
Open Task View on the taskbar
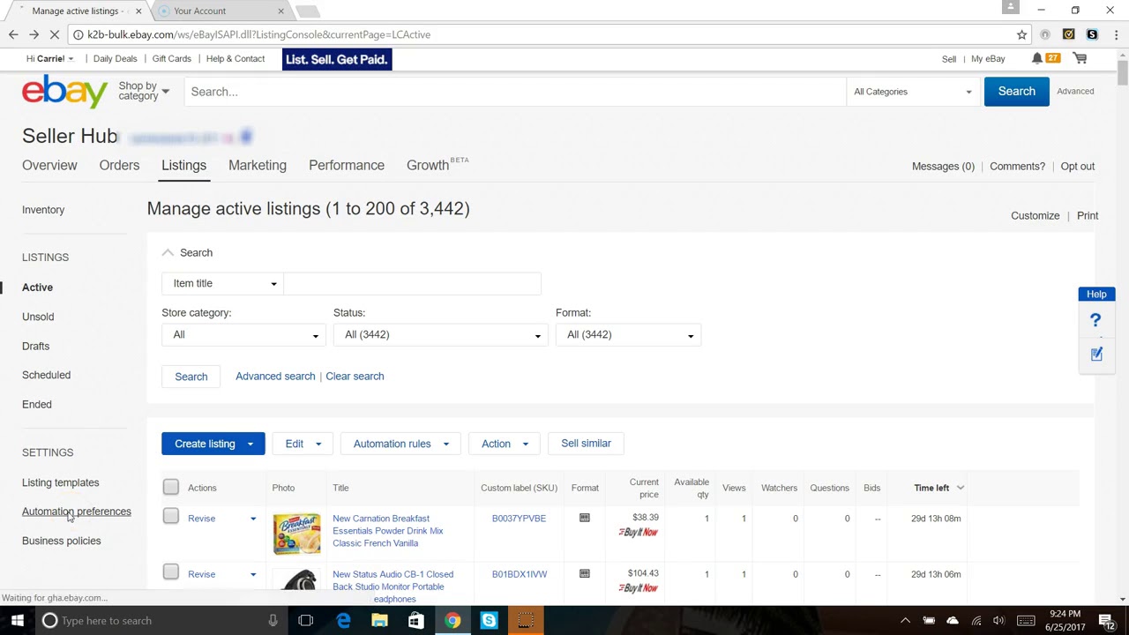point(305,620)
